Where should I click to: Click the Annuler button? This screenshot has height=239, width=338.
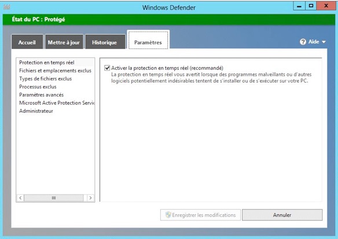tap(282, 215)
